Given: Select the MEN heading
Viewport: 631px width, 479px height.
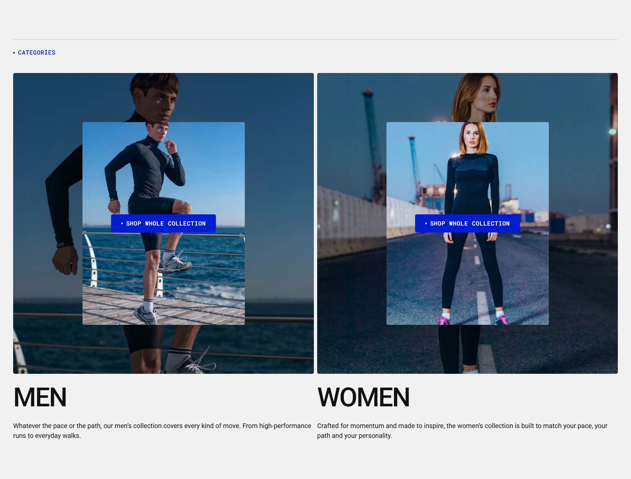Looking at the screenshot, I should (40, 397).
